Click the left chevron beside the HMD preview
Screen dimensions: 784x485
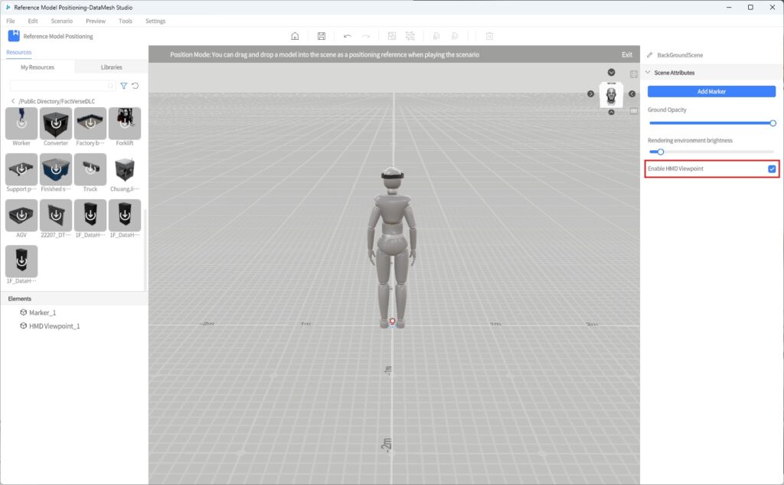pos(632,94)
